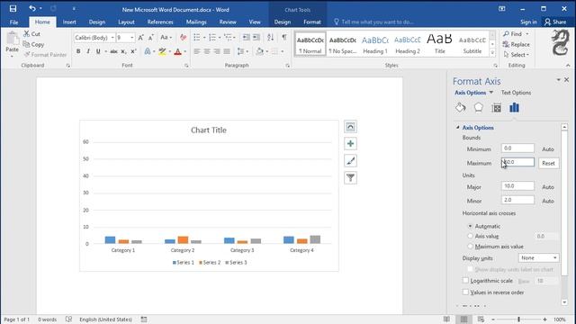This screenshot has height=324, width=576.
Task: Decrease font size with Shrink Font
Action: point(150,38)
